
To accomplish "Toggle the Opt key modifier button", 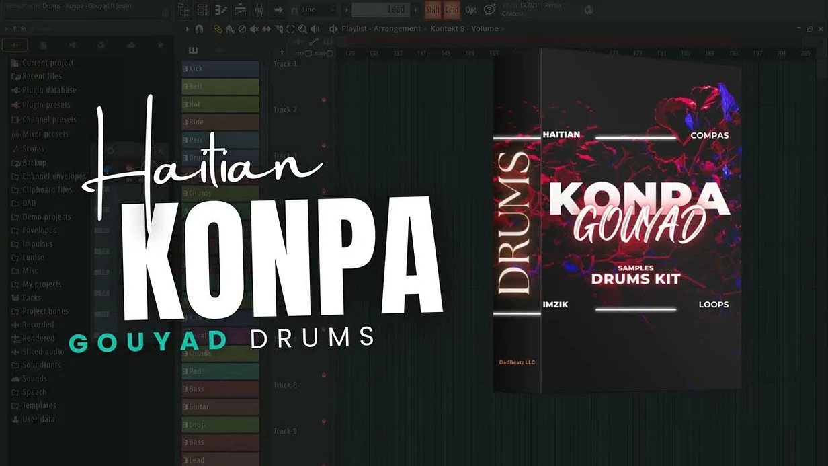I will 470,9.
